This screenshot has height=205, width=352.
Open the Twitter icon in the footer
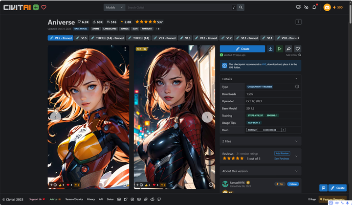click(x=126, y=200)
